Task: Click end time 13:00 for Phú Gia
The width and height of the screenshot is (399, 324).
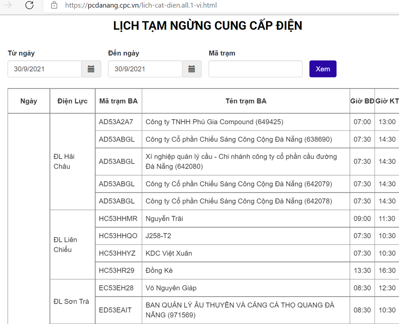Action: coord(387,122)
